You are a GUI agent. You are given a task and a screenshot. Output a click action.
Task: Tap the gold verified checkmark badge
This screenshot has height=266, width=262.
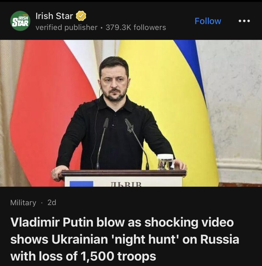[81, 16]
